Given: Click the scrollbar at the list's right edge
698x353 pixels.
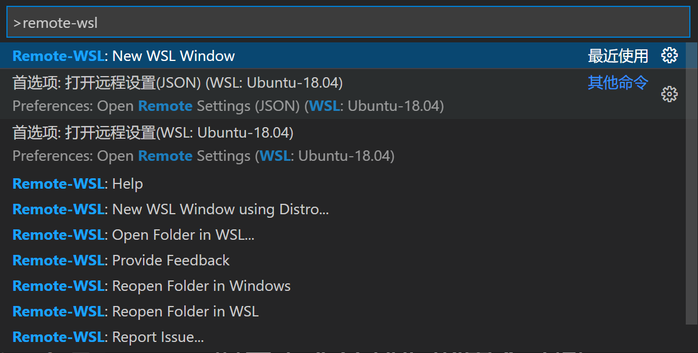Looking at the screenshot, I should (694, 174).
